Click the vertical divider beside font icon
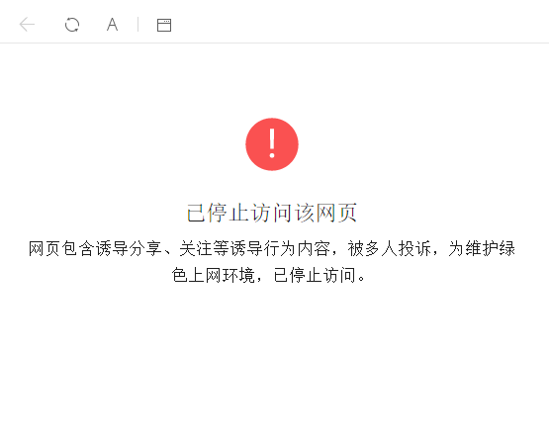Image resolution: width=549 pixels, height=442 pixels. 137,25
